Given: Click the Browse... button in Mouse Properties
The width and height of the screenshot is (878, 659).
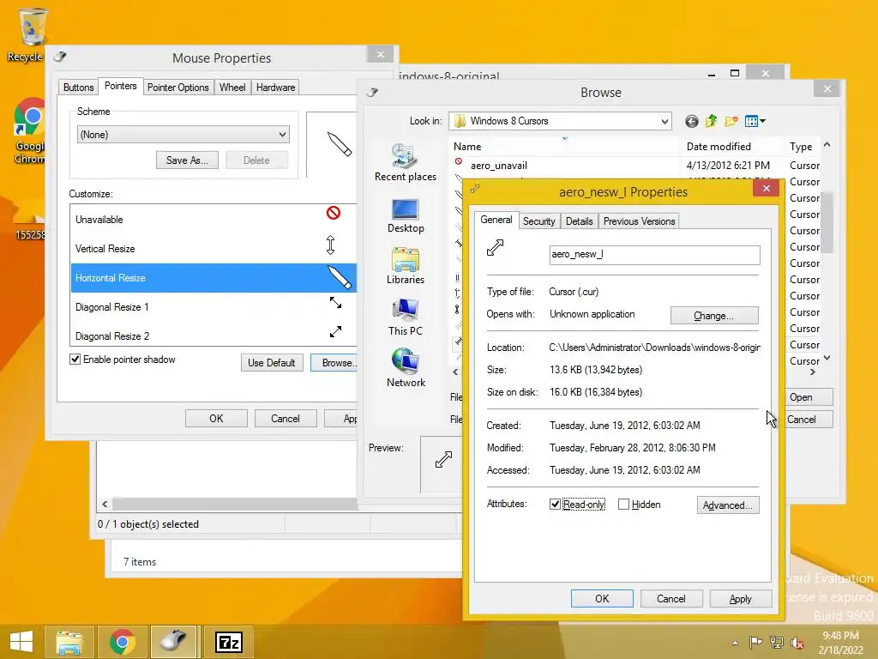Looking at the screenshot, I should tap(334, 363).
